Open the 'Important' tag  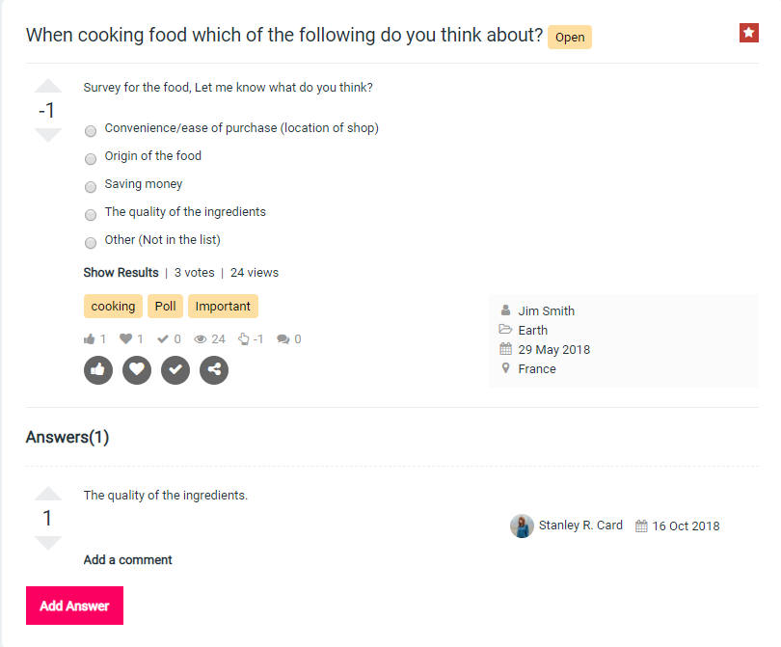tap(223, 307)
